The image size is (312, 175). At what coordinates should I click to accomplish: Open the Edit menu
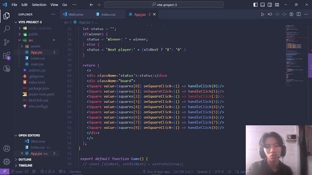(x=24, y=5)
